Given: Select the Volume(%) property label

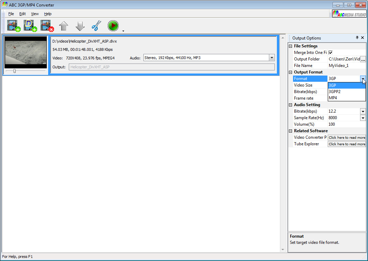Looking at the screenshot, I should [x=304, y=124].
